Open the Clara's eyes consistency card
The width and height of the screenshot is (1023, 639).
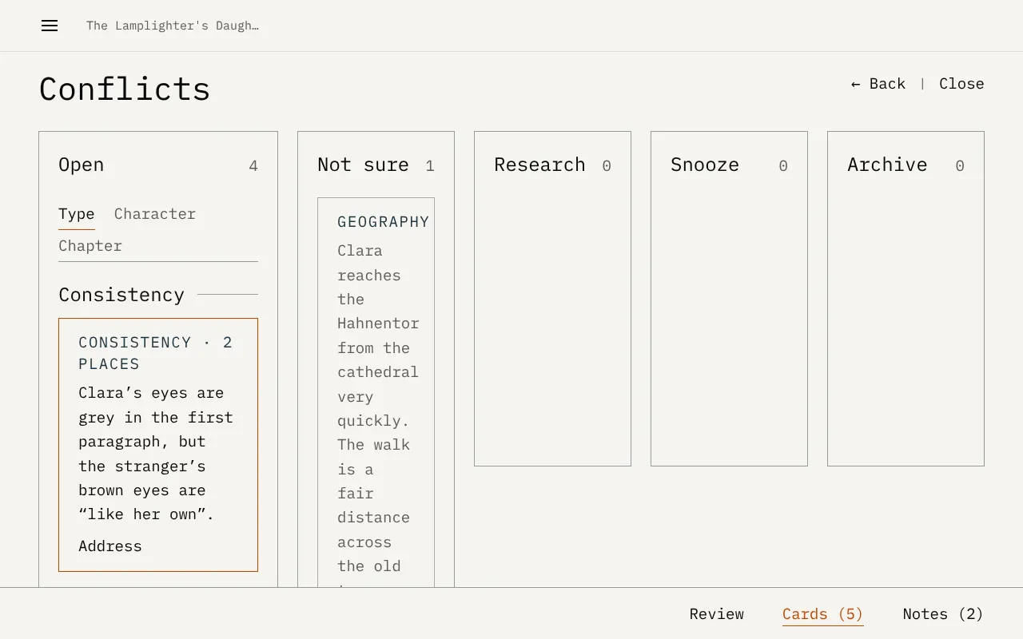point(158,445)
